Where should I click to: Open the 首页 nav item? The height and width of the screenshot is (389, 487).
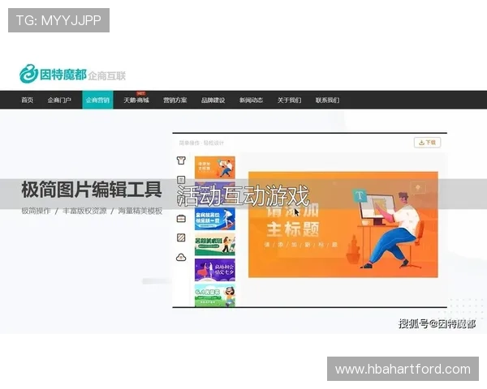28,100
